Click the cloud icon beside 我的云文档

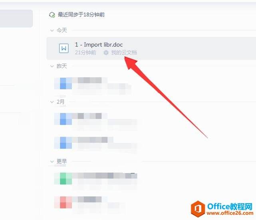(106, 52)
